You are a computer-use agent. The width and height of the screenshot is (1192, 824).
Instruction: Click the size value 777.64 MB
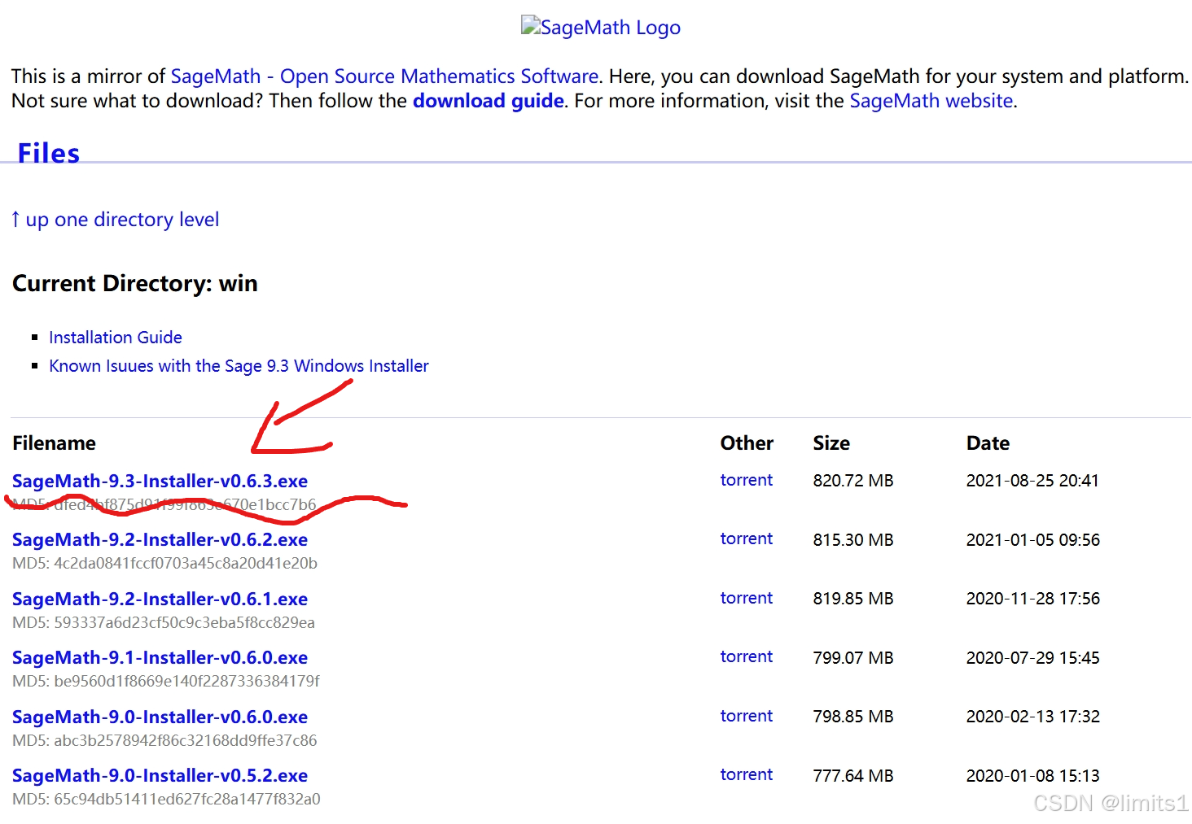[x=853, y=776]
